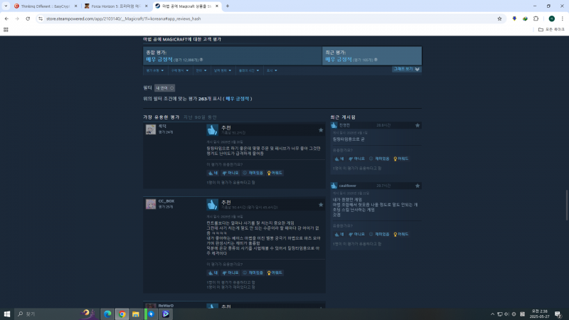
Task: Open Windows Start menu
Action: coord(7,314)
